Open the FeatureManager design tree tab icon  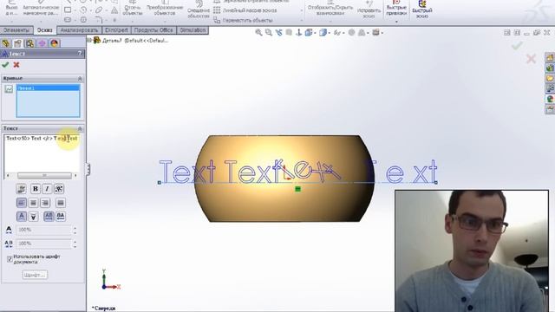(6, 43)
